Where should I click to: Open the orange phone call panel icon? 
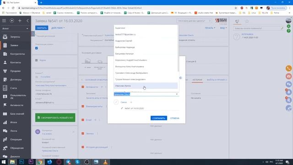click(288, 68)
